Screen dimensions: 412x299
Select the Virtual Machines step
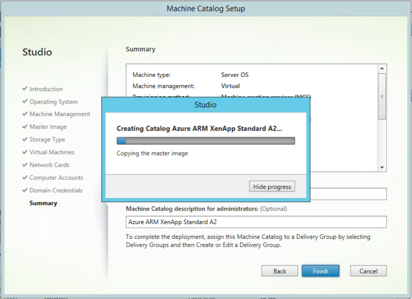tap(52, 152)
